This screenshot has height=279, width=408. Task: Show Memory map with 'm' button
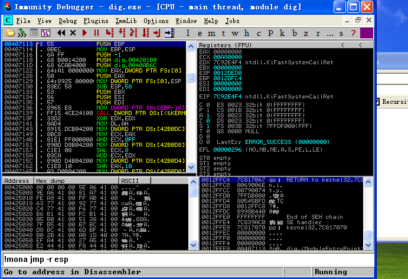click(x=211, y=33)
